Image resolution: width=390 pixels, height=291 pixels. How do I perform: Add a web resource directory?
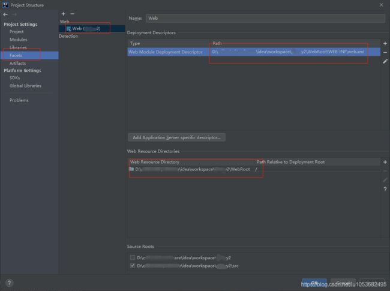point(385,162)
